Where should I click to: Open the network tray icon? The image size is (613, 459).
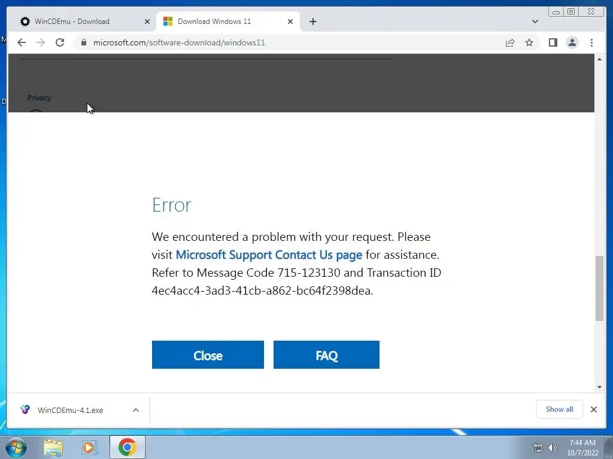(x=538, y=448)
